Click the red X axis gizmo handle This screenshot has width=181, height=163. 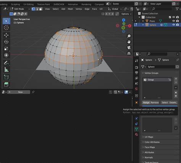point(129,26)
